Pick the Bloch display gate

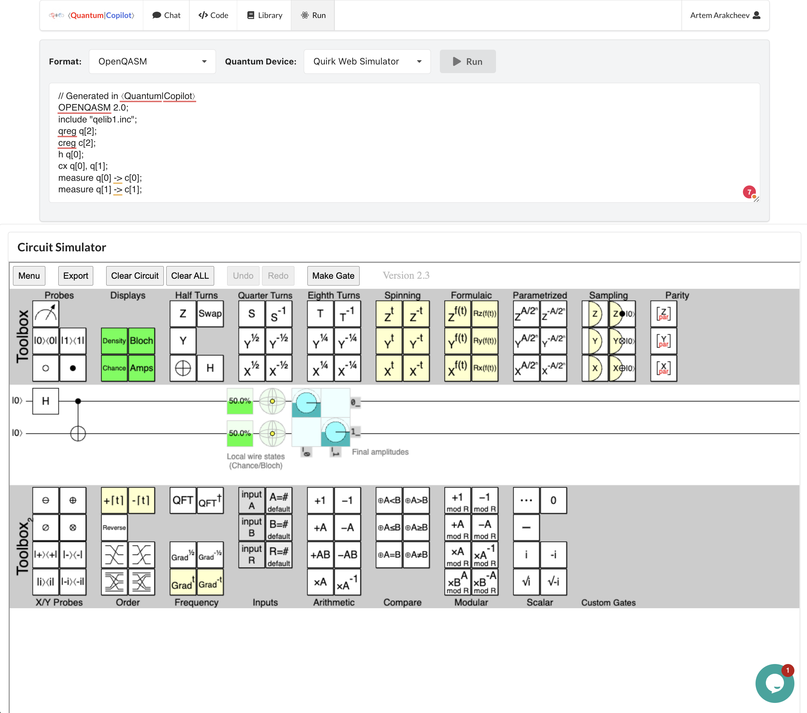[x=141, y=341]
